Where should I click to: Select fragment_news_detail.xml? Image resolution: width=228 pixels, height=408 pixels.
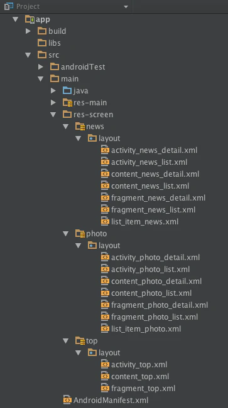tap(158, 198)
